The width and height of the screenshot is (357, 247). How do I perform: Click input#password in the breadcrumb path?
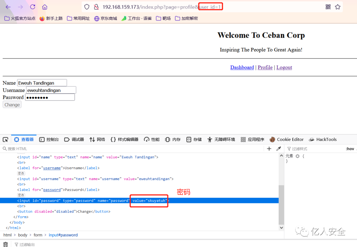click(63, 235)
